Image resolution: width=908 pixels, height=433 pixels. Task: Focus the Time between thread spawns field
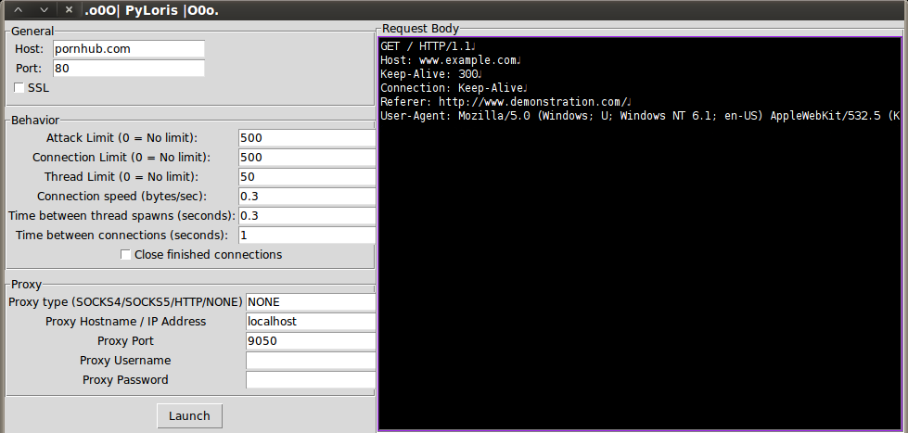point(305,216)
